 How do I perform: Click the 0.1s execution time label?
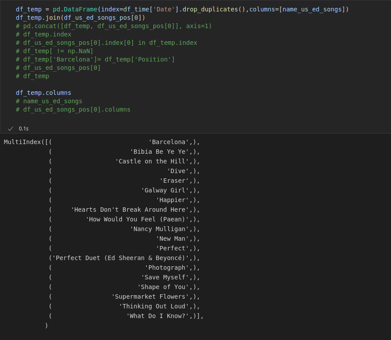(x=24, y=129)
